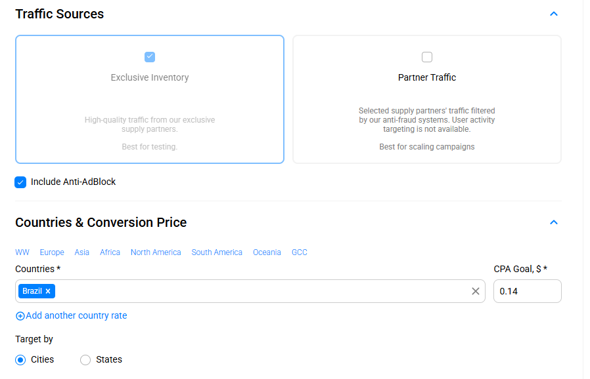The image size is (590, 379).
Task: Select the States radio button
Action: 85,360
